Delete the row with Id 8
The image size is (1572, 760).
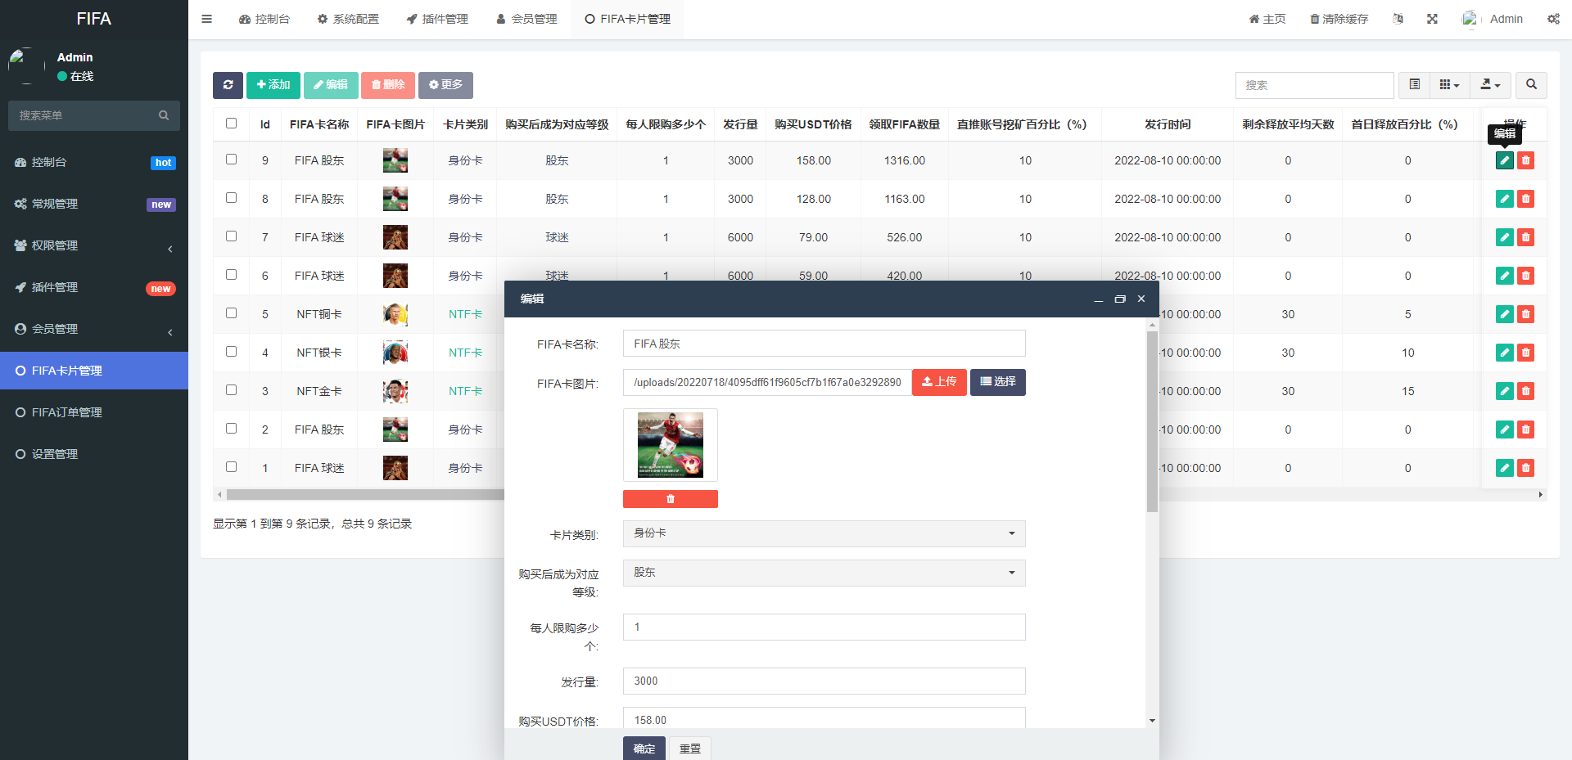(x=1525, y=199)
